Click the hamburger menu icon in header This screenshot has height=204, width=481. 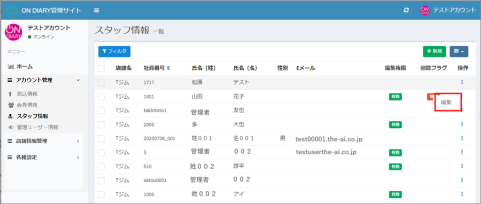pos(96,10)
